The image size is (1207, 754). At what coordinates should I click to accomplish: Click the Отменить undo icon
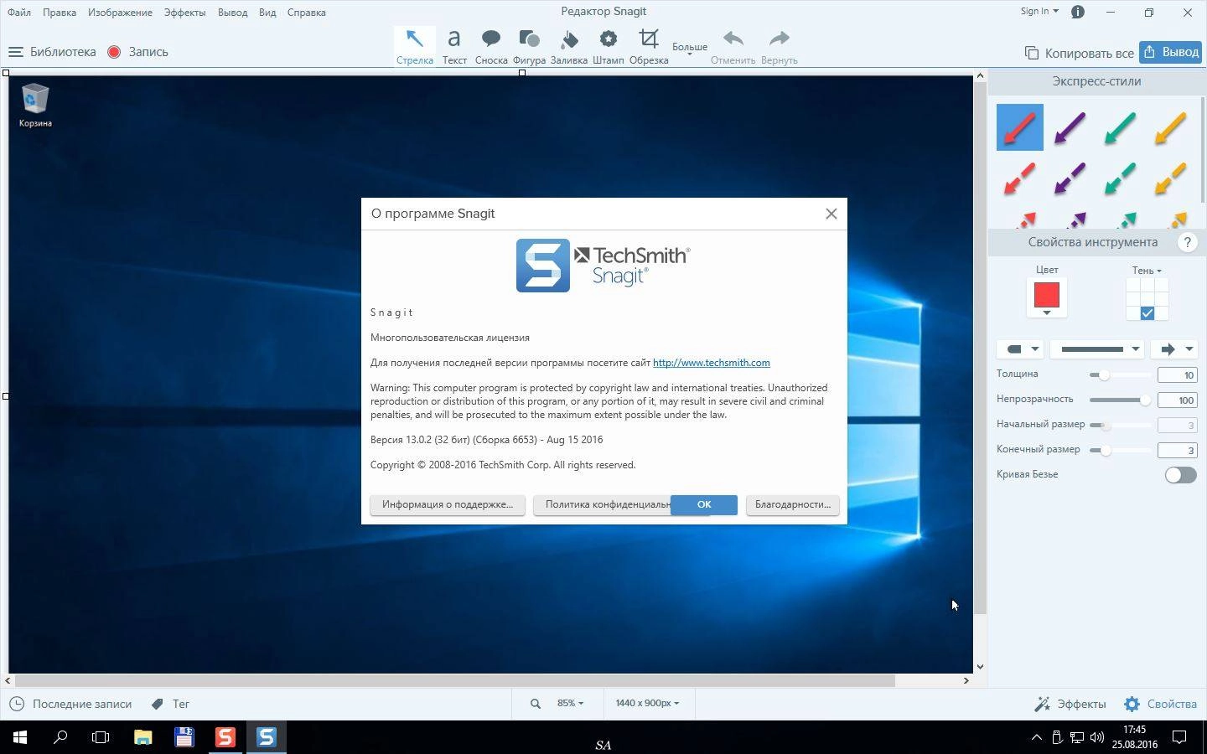coord(733,39)
